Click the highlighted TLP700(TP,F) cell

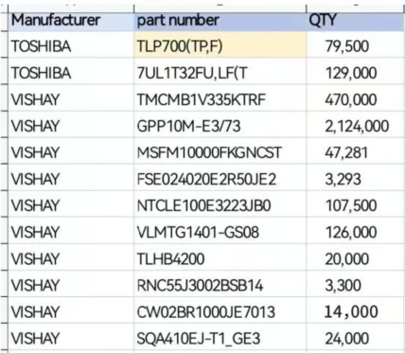(x=220, y=44)
